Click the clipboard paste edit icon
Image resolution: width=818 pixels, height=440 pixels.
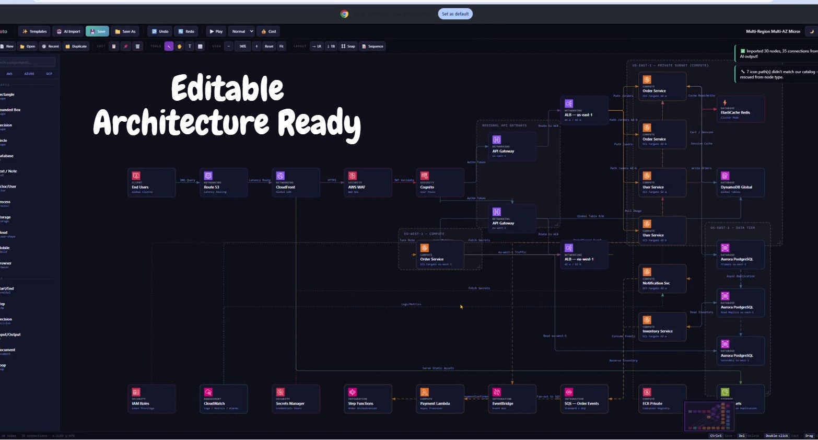[x=114, y=47]
